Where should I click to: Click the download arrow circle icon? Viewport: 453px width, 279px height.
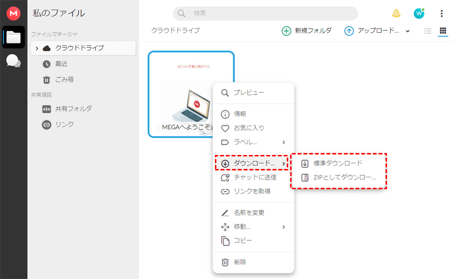tap(225, 164)
